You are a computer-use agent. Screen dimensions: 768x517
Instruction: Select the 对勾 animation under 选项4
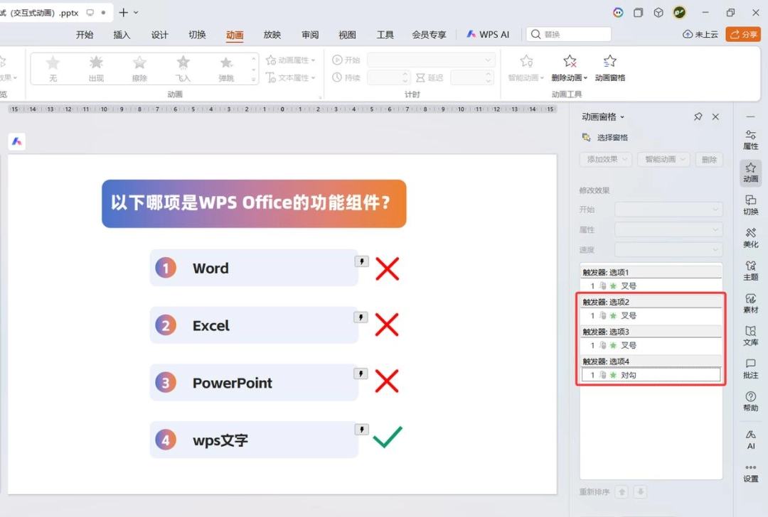point(651,375)
